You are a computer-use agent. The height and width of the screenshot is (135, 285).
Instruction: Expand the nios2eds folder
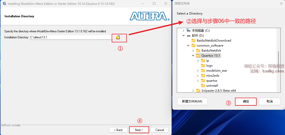[198, 76]
